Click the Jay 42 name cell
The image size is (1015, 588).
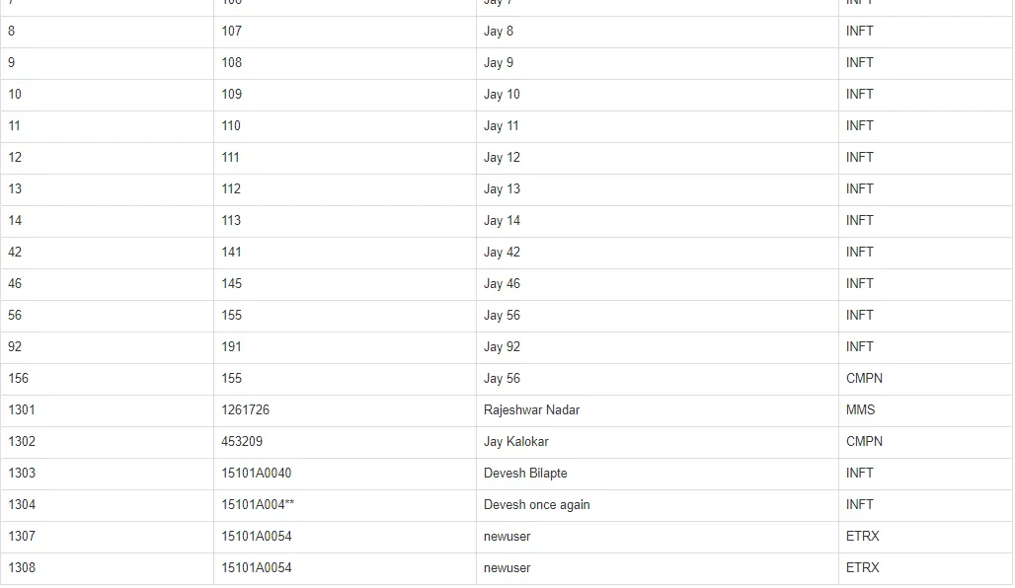pyautogui.click(x=657, y=253)
